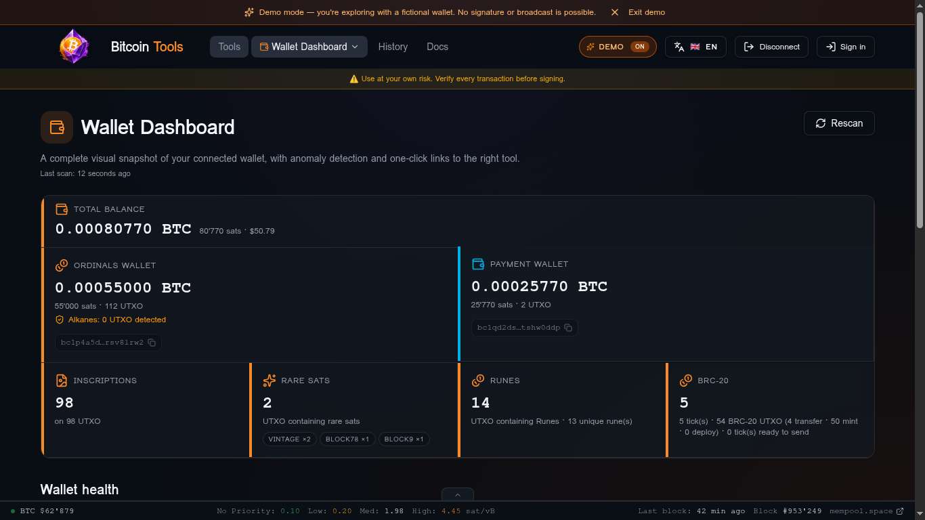Copy the payment wallet address bc1qd2ds…tshw0ddp
The width and height of the screenshot is (925, 520).
tap(568, 328)
